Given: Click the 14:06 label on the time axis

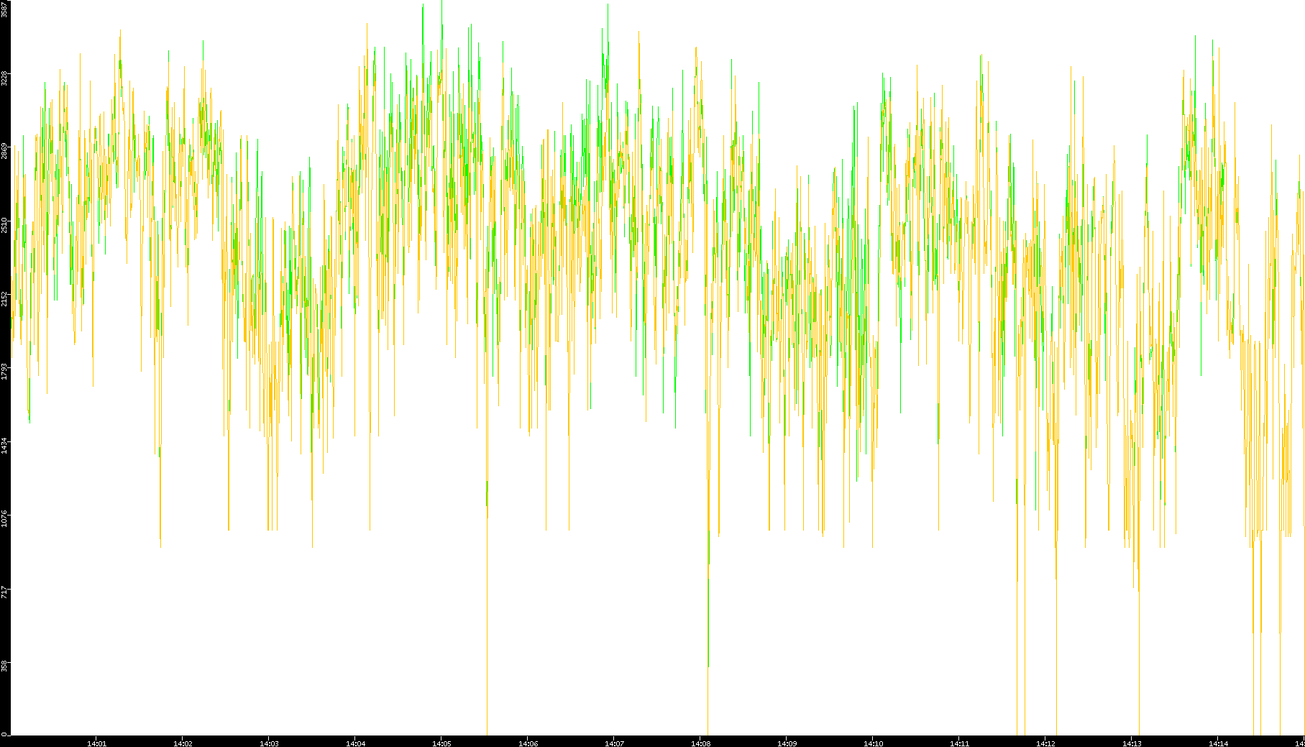Looking at the screenshot, I should [528, 743].
